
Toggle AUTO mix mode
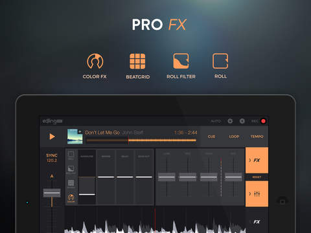(216, 121)
